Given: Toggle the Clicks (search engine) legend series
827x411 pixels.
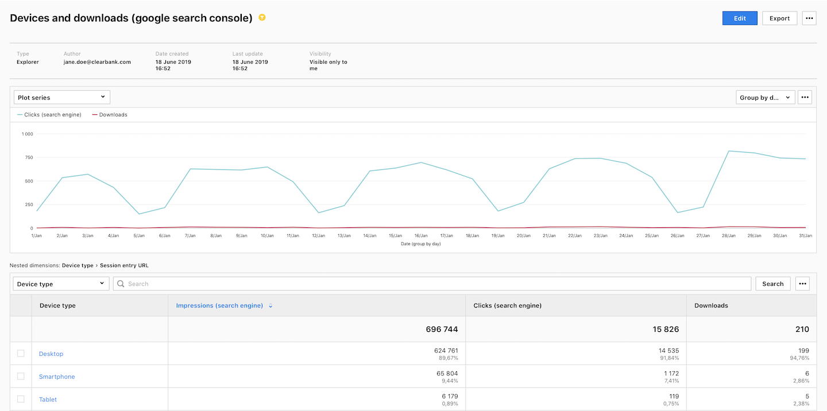Looking at the screenshot, I should [49, 115].
